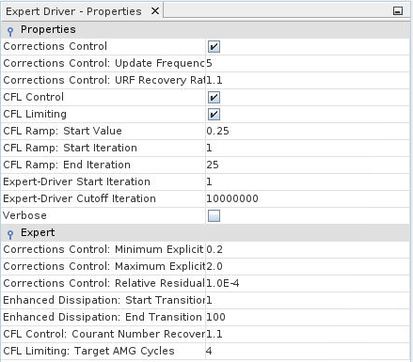Select the Corrections Control: Update Frequency label
413x362 pixels.
(103, 63)
